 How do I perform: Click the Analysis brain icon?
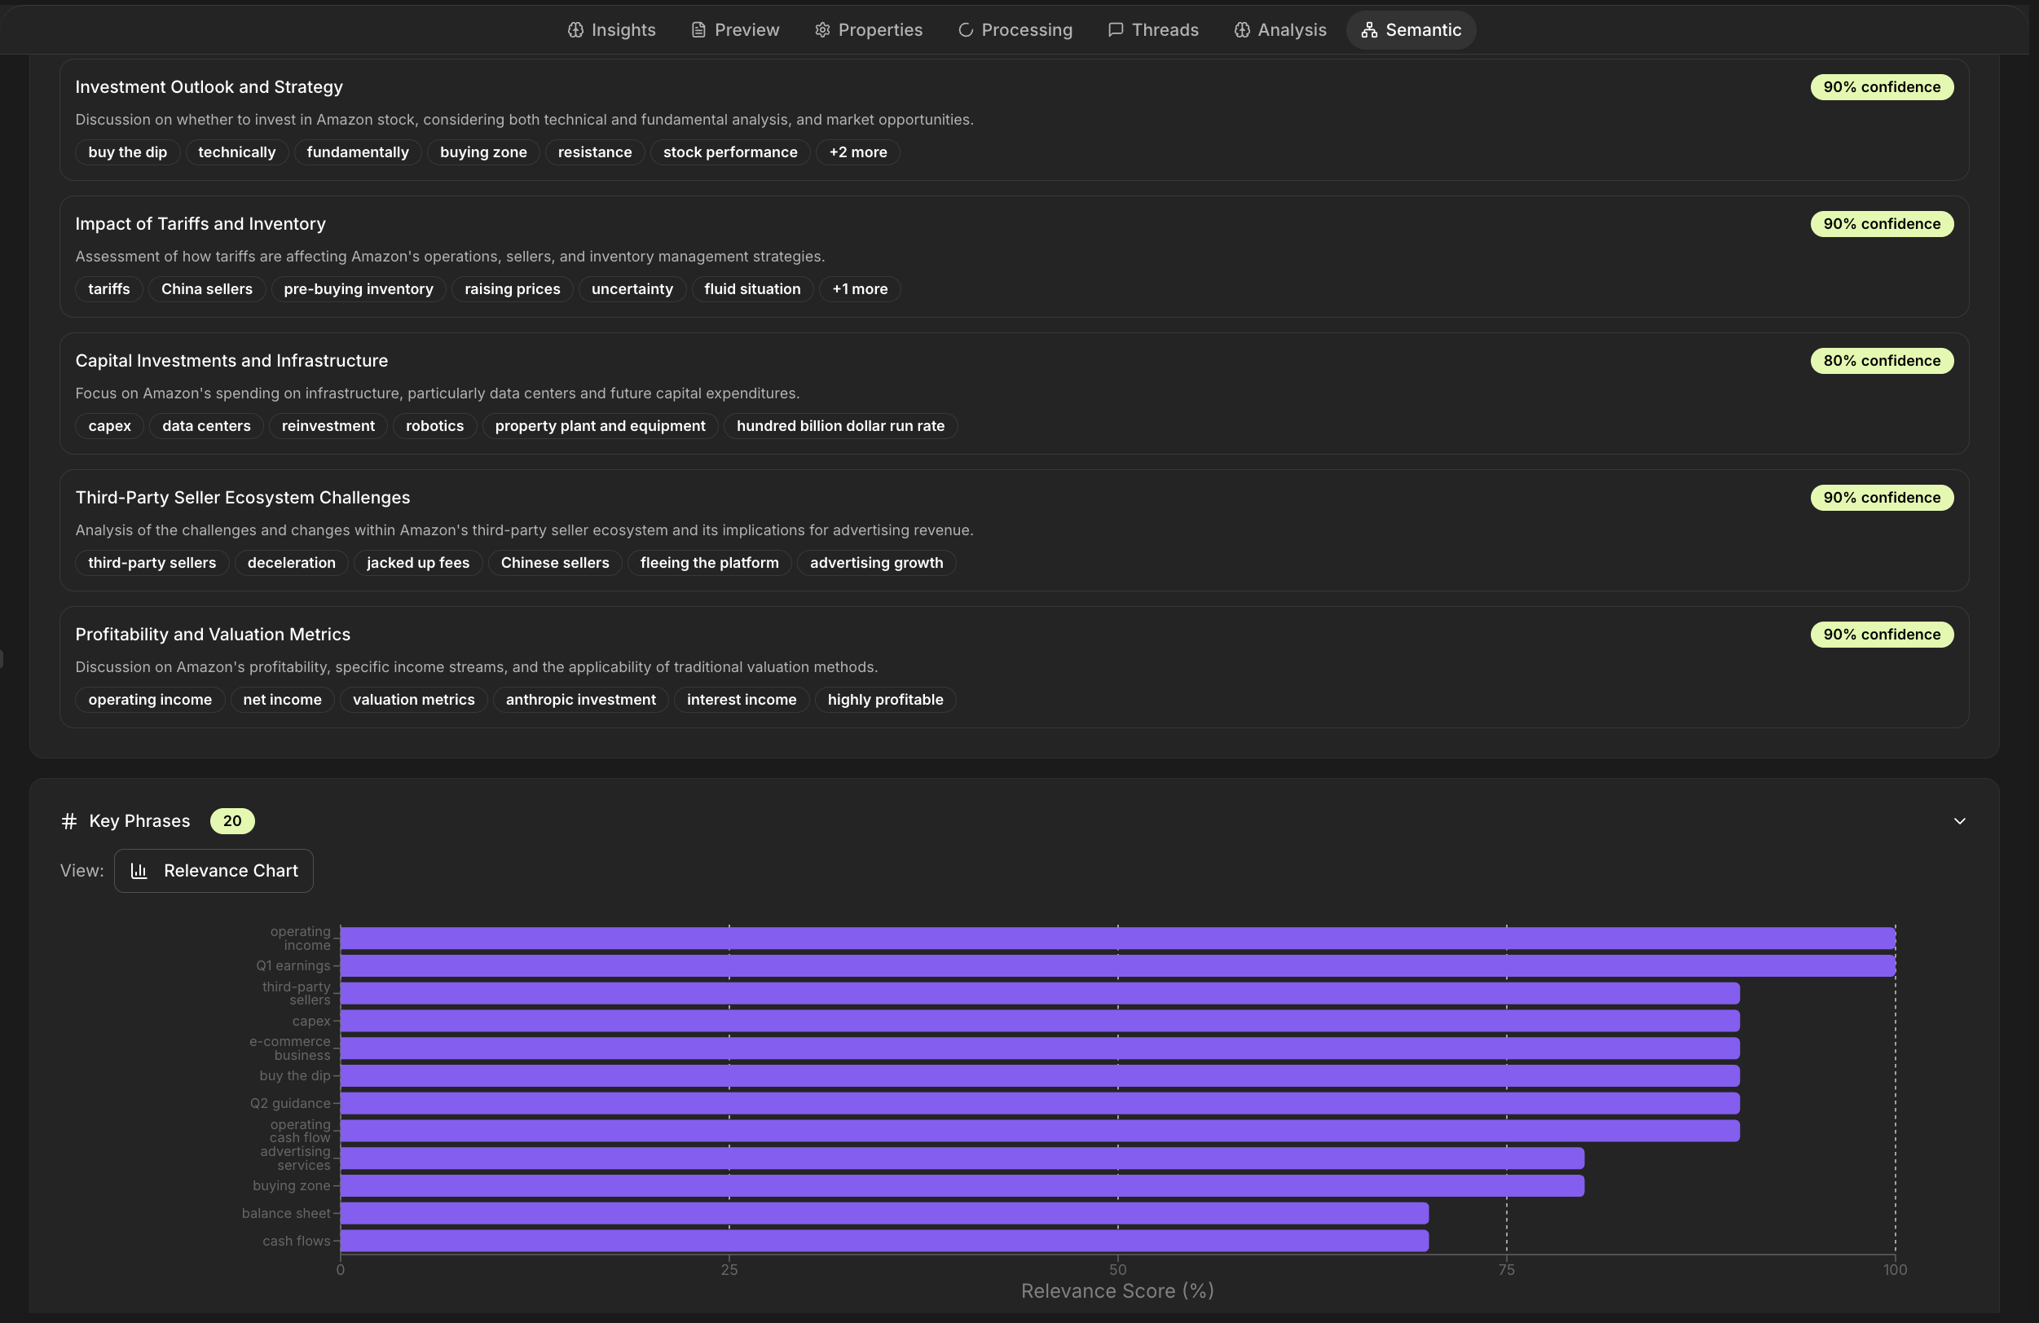tap(1241, 29)
